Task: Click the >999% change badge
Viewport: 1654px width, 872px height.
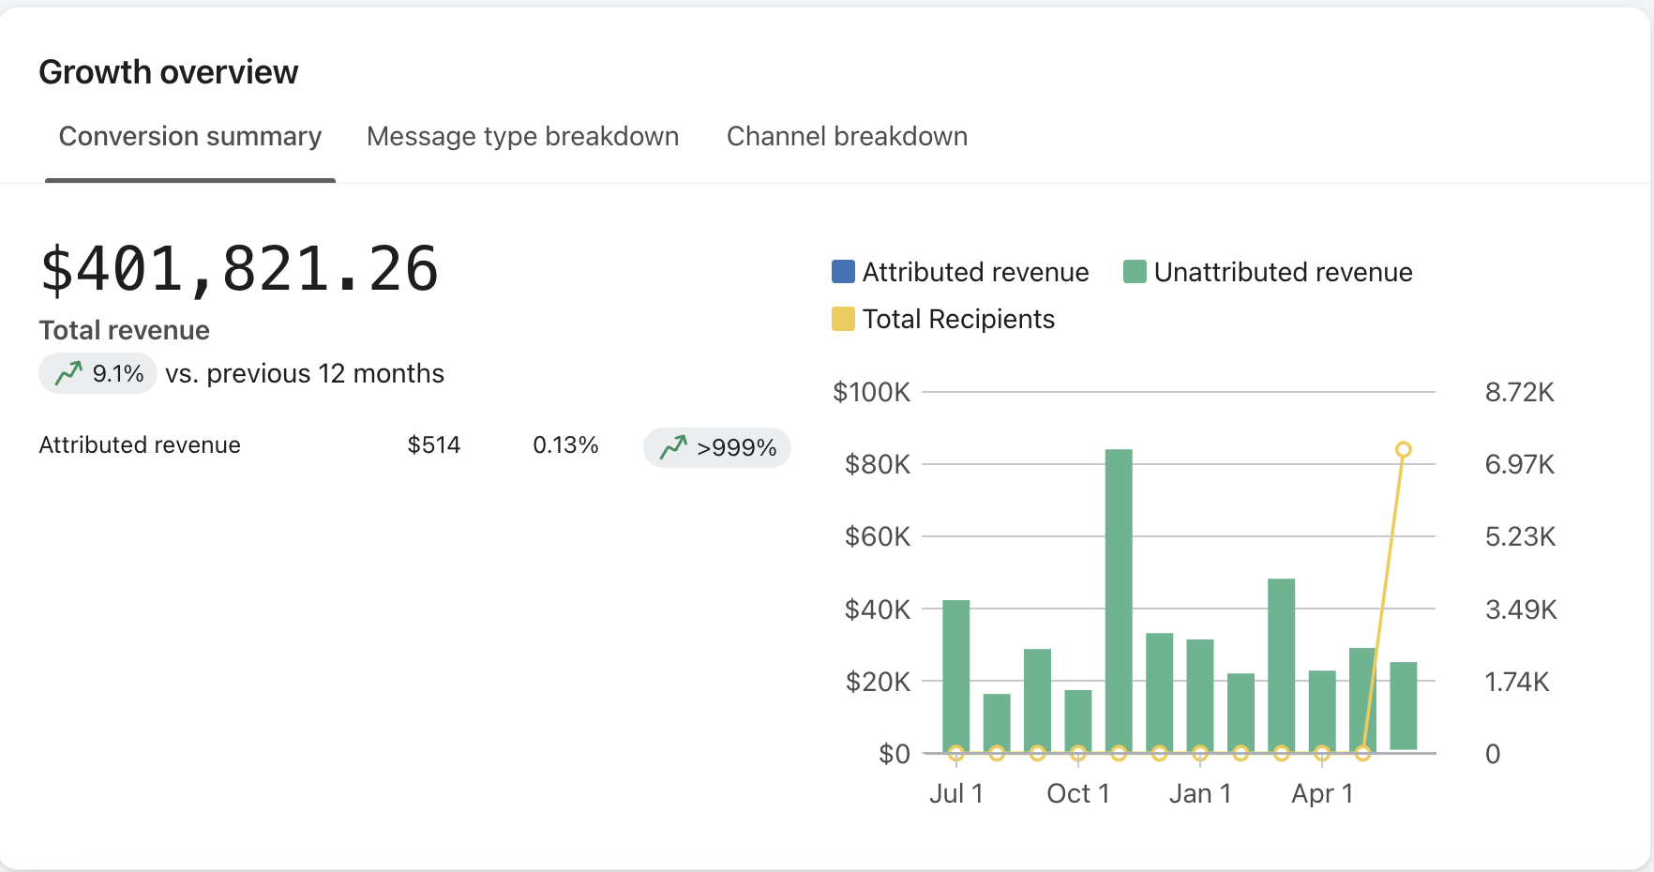Action: pos(717,447)
